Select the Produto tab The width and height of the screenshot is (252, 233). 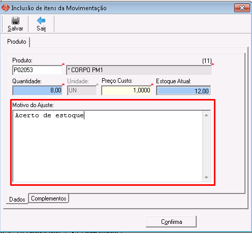pyautogui.click(x=17, y=42)
